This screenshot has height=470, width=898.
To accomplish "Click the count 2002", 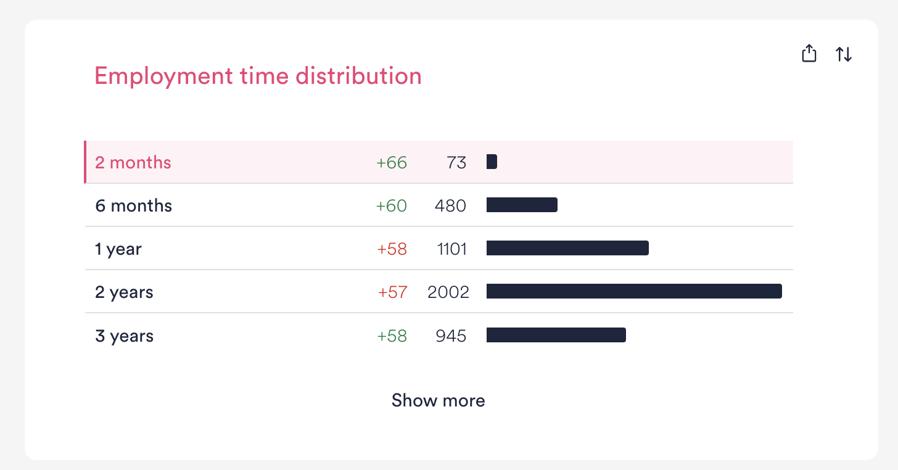I will 448,292.
